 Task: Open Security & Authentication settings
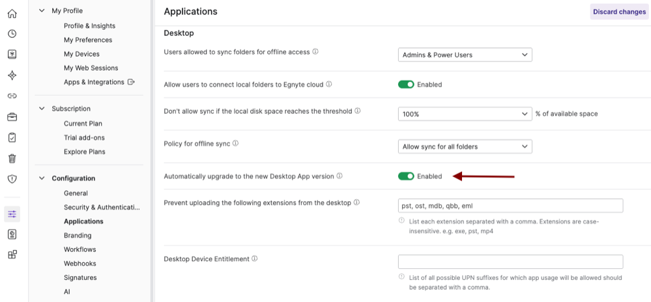(x=102, y=208)
